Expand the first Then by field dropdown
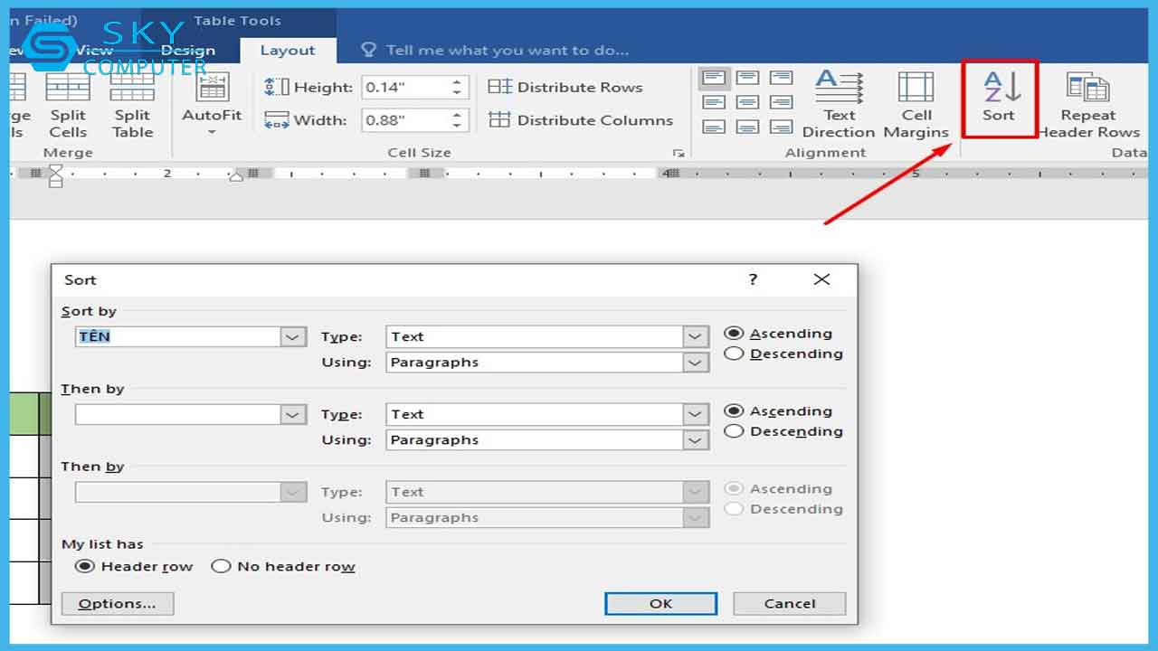Screen dimensions: 1158x651 [x=293, y=415]
